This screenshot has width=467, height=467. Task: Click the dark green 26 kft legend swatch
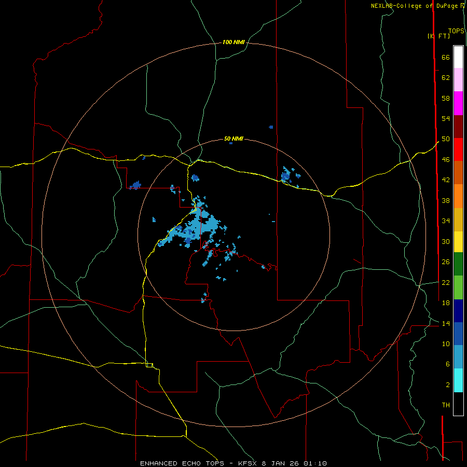pos(458,264)
